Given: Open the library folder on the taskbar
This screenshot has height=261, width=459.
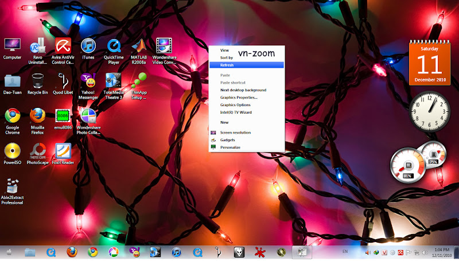Looking at the screenshot, I should [x=30, y=252].
